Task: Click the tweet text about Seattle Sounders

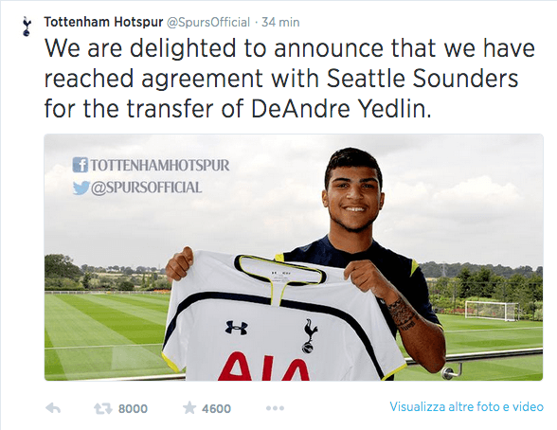Action: click(290, 79)
